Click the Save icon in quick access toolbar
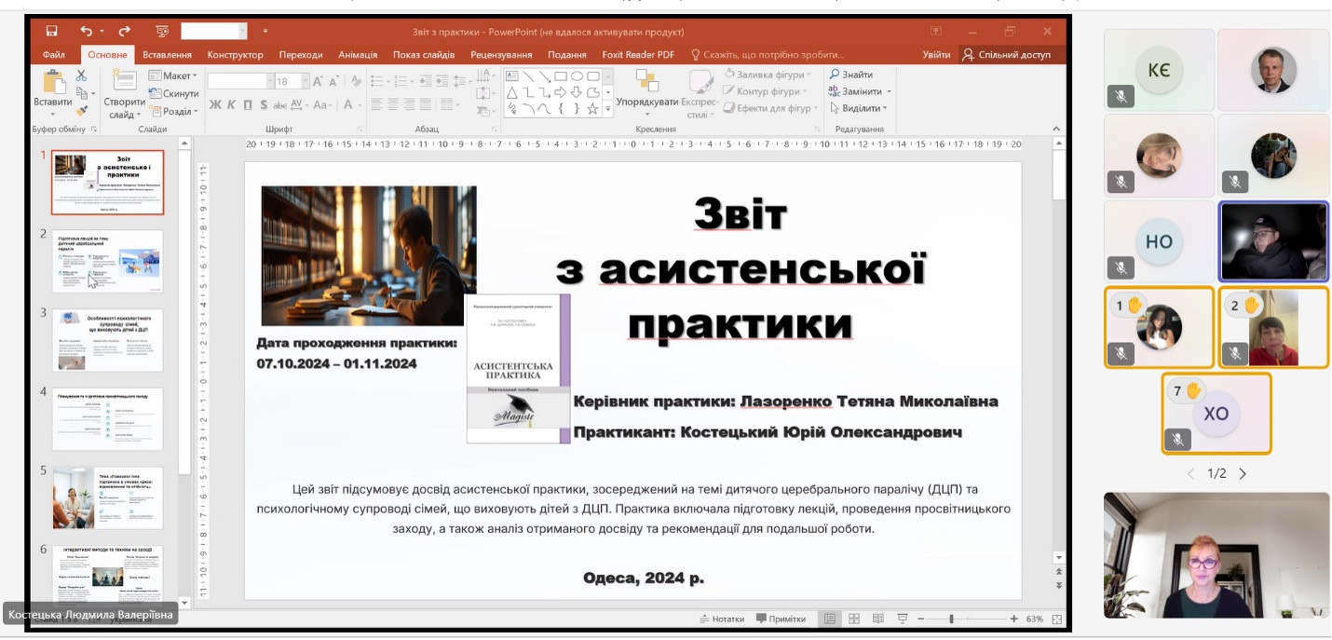Viewport: 1332px width, 640px height. tap(51, 32)
